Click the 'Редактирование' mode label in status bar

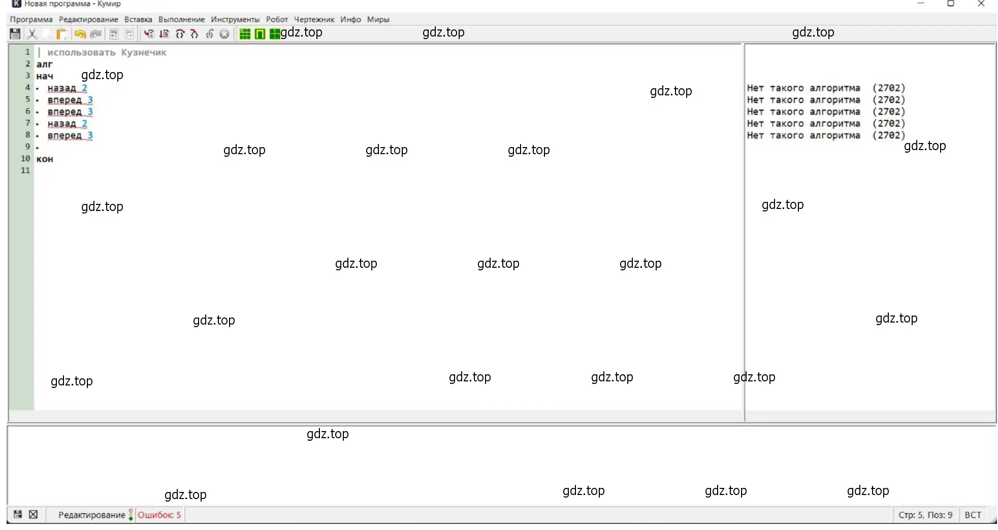91,514
